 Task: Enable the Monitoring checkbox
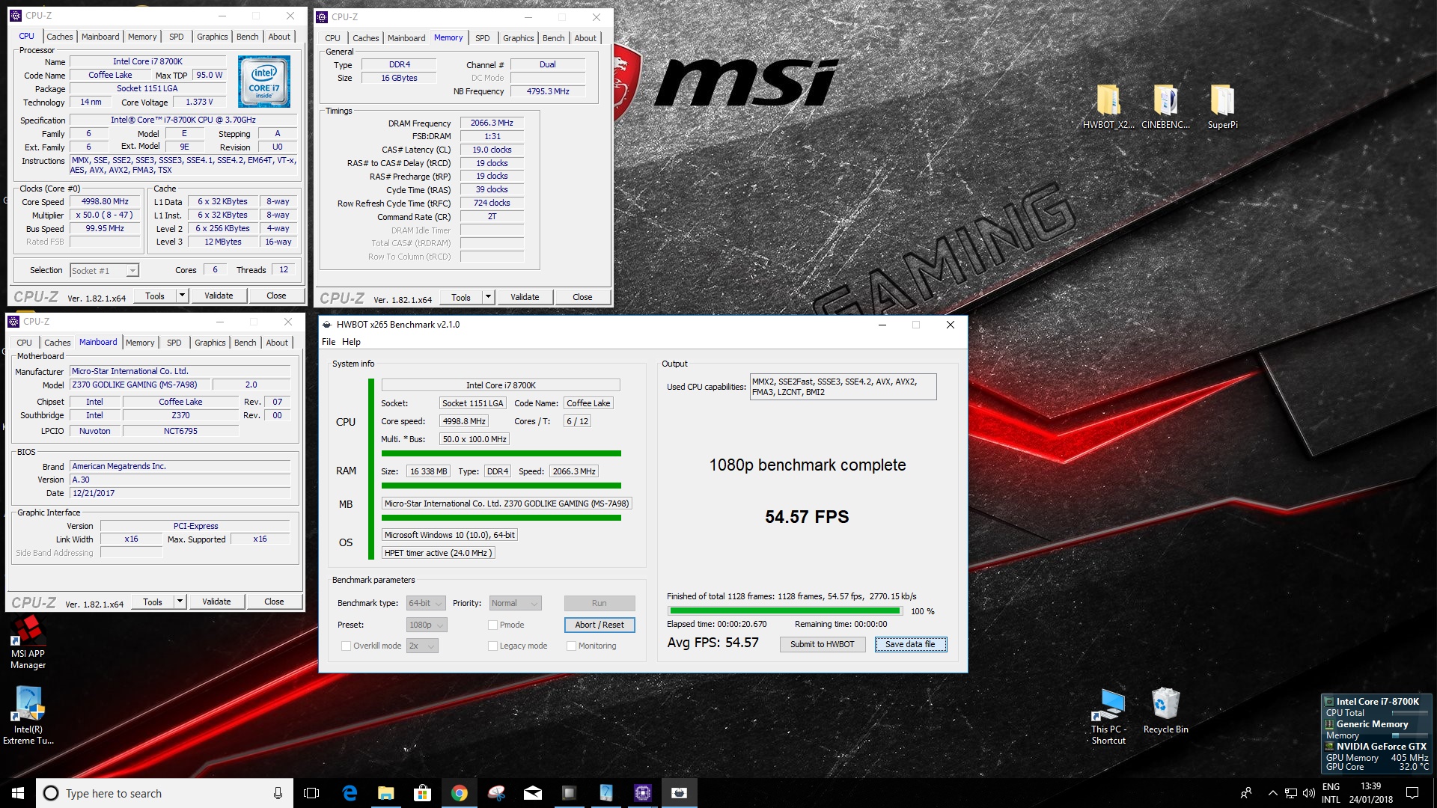point(571,646)
